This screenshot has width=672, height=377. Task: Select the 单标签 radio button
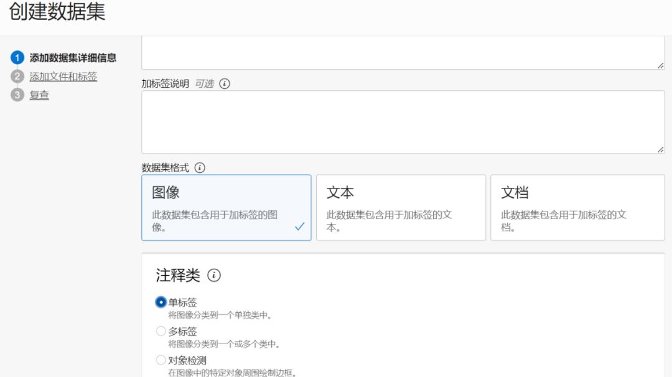coord(161,302)
